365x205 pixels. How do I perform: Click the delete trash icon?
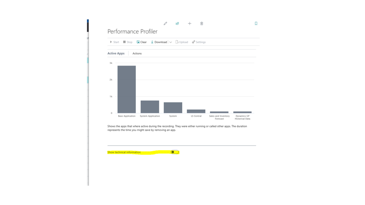click(202, 23)
